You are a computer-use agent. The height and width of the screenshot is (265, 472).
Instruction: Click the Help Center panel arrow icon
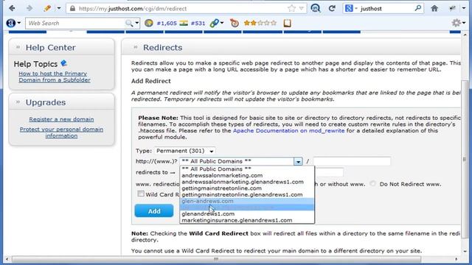pyautogui.click(x=18, y=47)
